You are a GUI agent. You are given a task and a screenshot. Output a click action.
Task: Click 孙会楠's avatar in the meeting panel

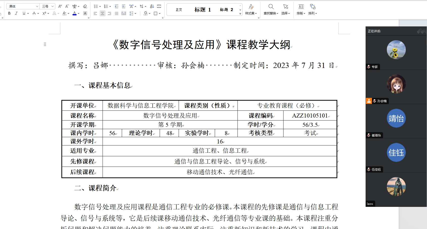[x=396, y=84]
